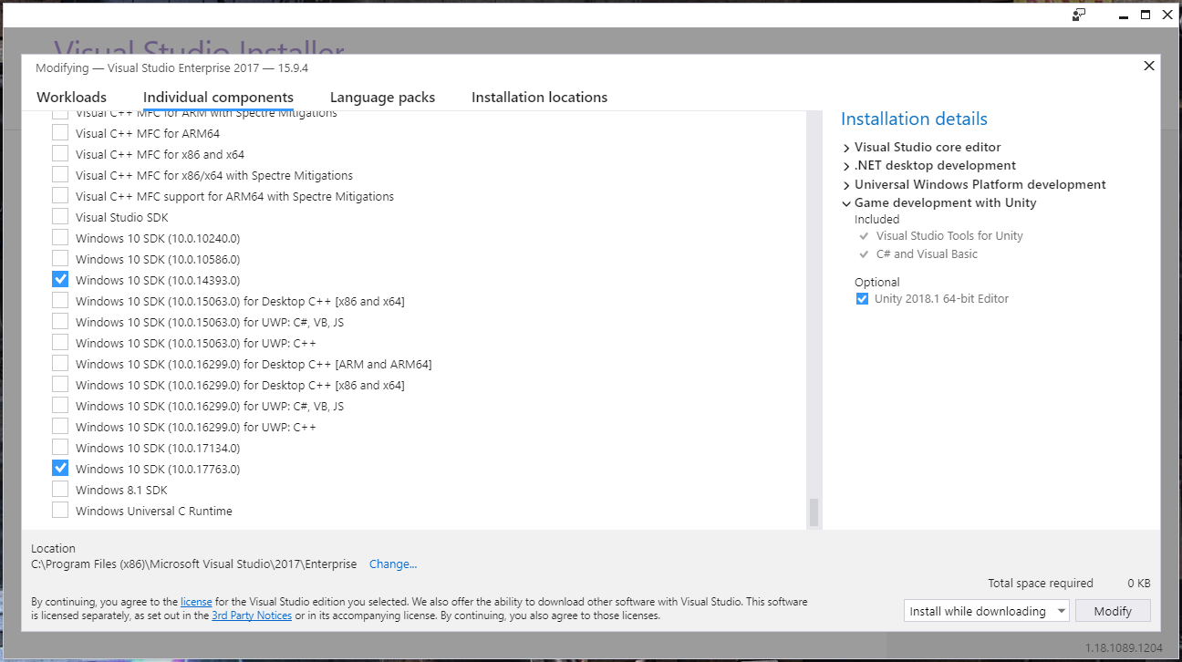Switch to the Workloads tab
The width and height of the screenshot is (1182, 662).
pos(71,98)
